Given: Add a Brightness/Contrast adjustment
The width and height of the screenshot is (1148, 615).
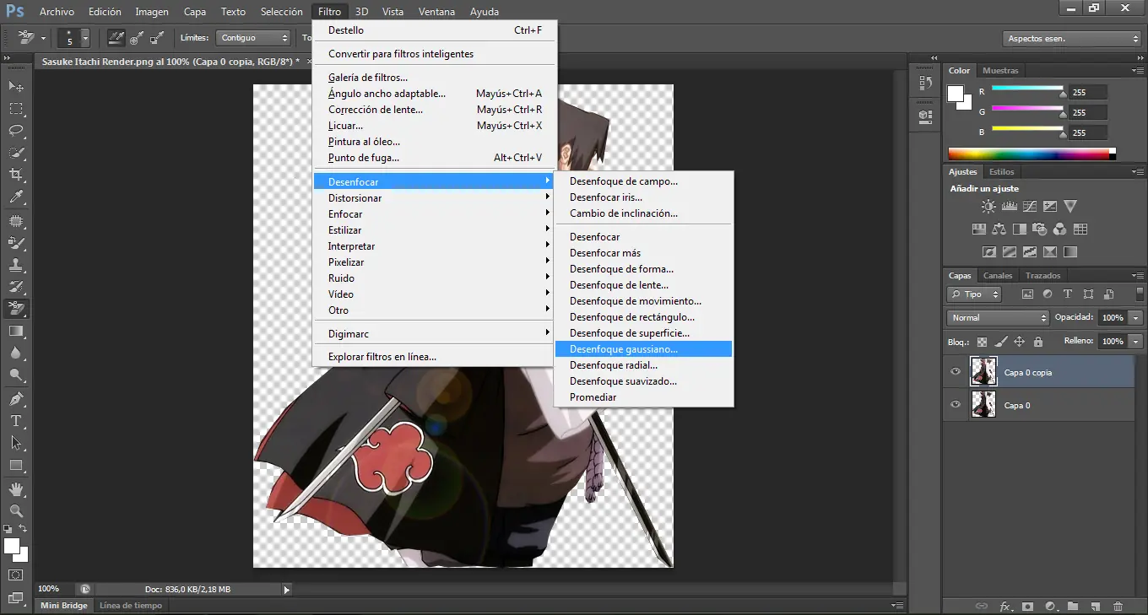Looking at the screenshot, I should coord(988,206).
